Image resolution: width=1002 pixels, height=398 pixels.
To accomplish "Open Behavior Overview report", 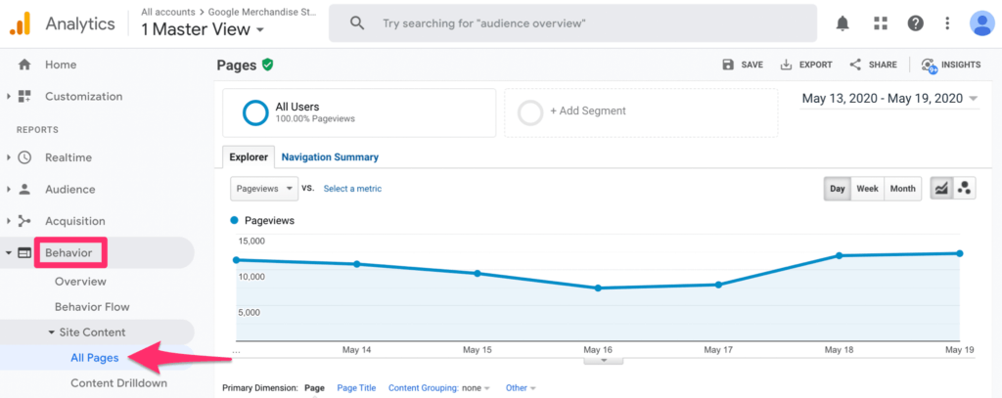I will click(x=80, y=282).
